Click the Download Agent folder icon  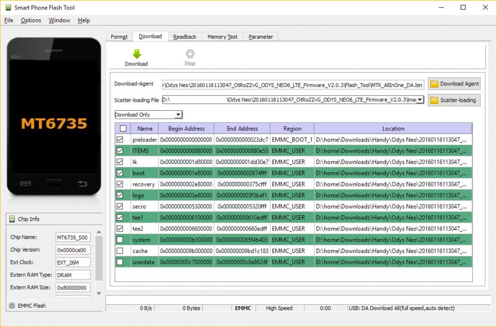click(x=434, y=84)
